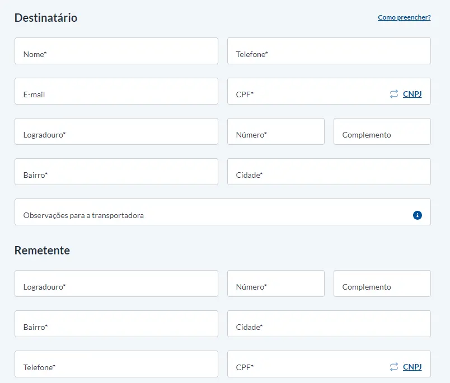
Task: Focus the Destinatário Complemento field
Action: [382, 131]
